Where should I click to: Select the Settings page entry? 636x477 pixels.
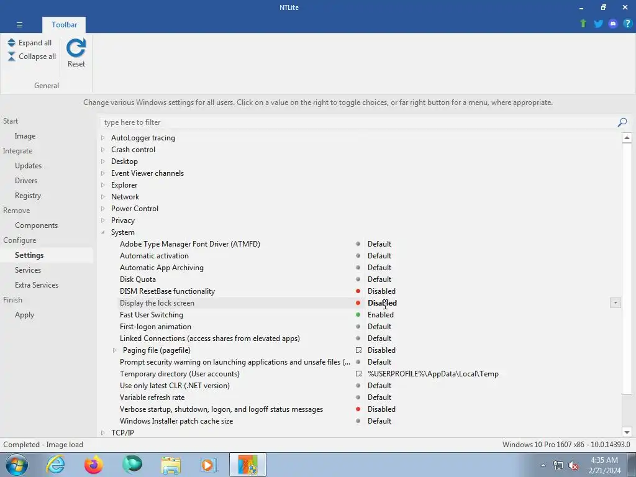(29, 255)
